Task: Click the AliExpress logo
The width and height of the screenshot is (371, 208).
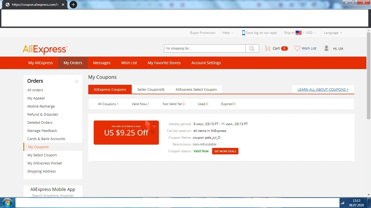Action: coord(45,50)
